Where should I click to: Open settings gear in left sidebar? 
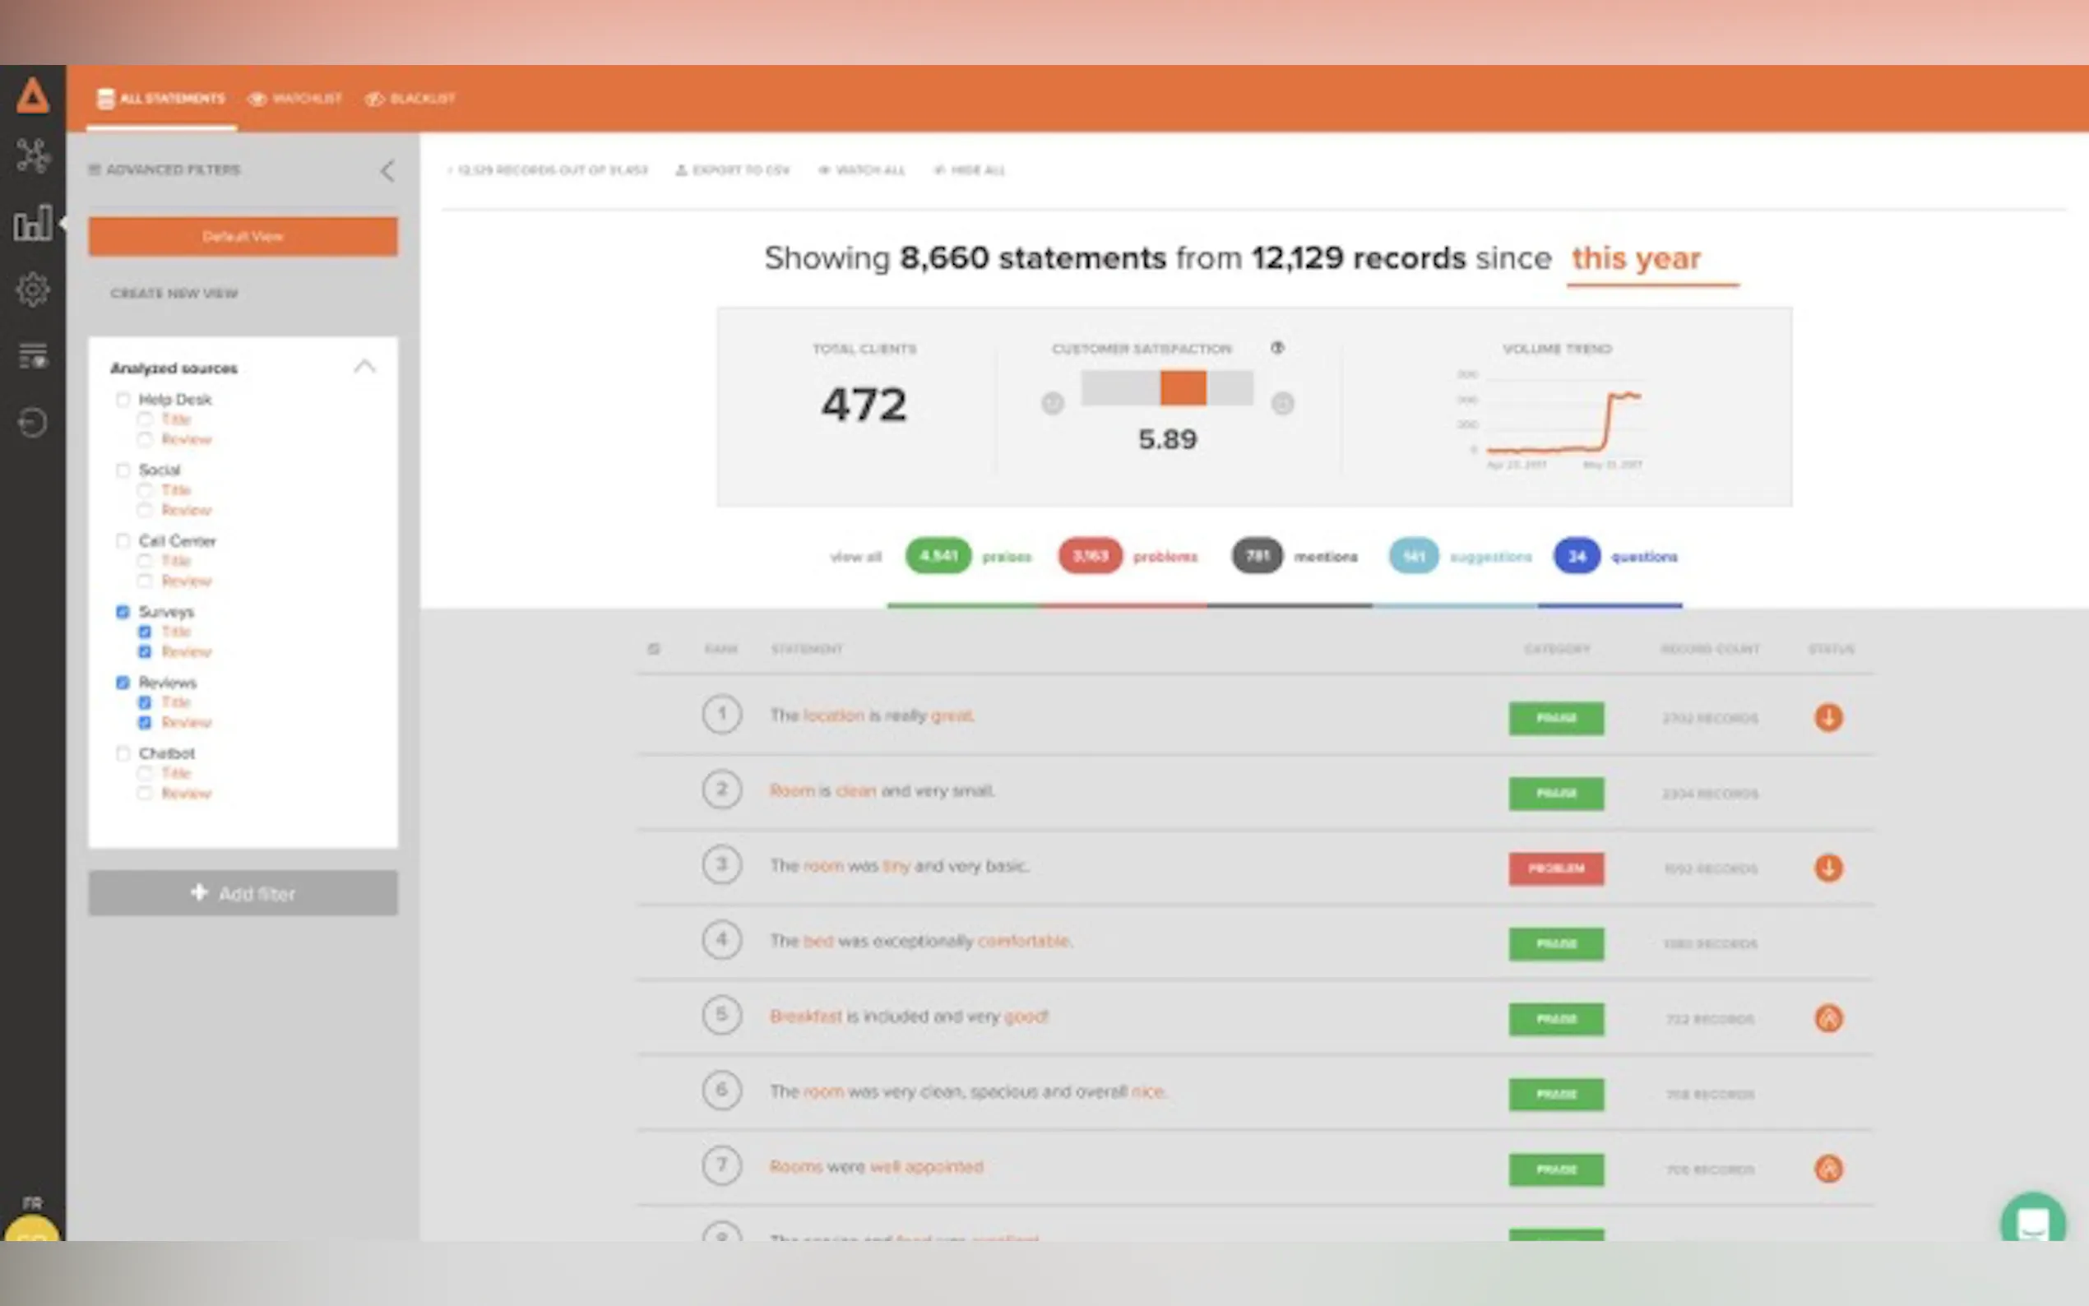[33, 289]
